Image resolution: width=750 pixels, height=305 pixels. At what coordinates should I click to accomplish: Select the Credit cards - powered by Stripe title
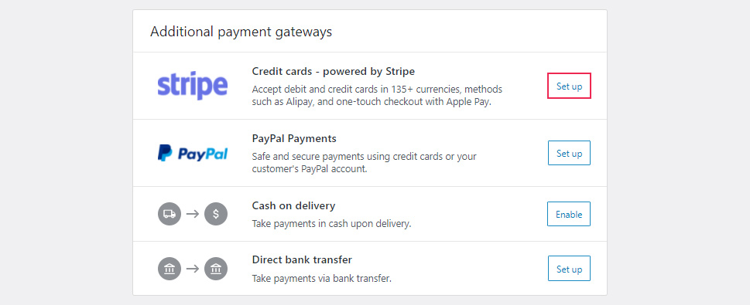(334, 72)
